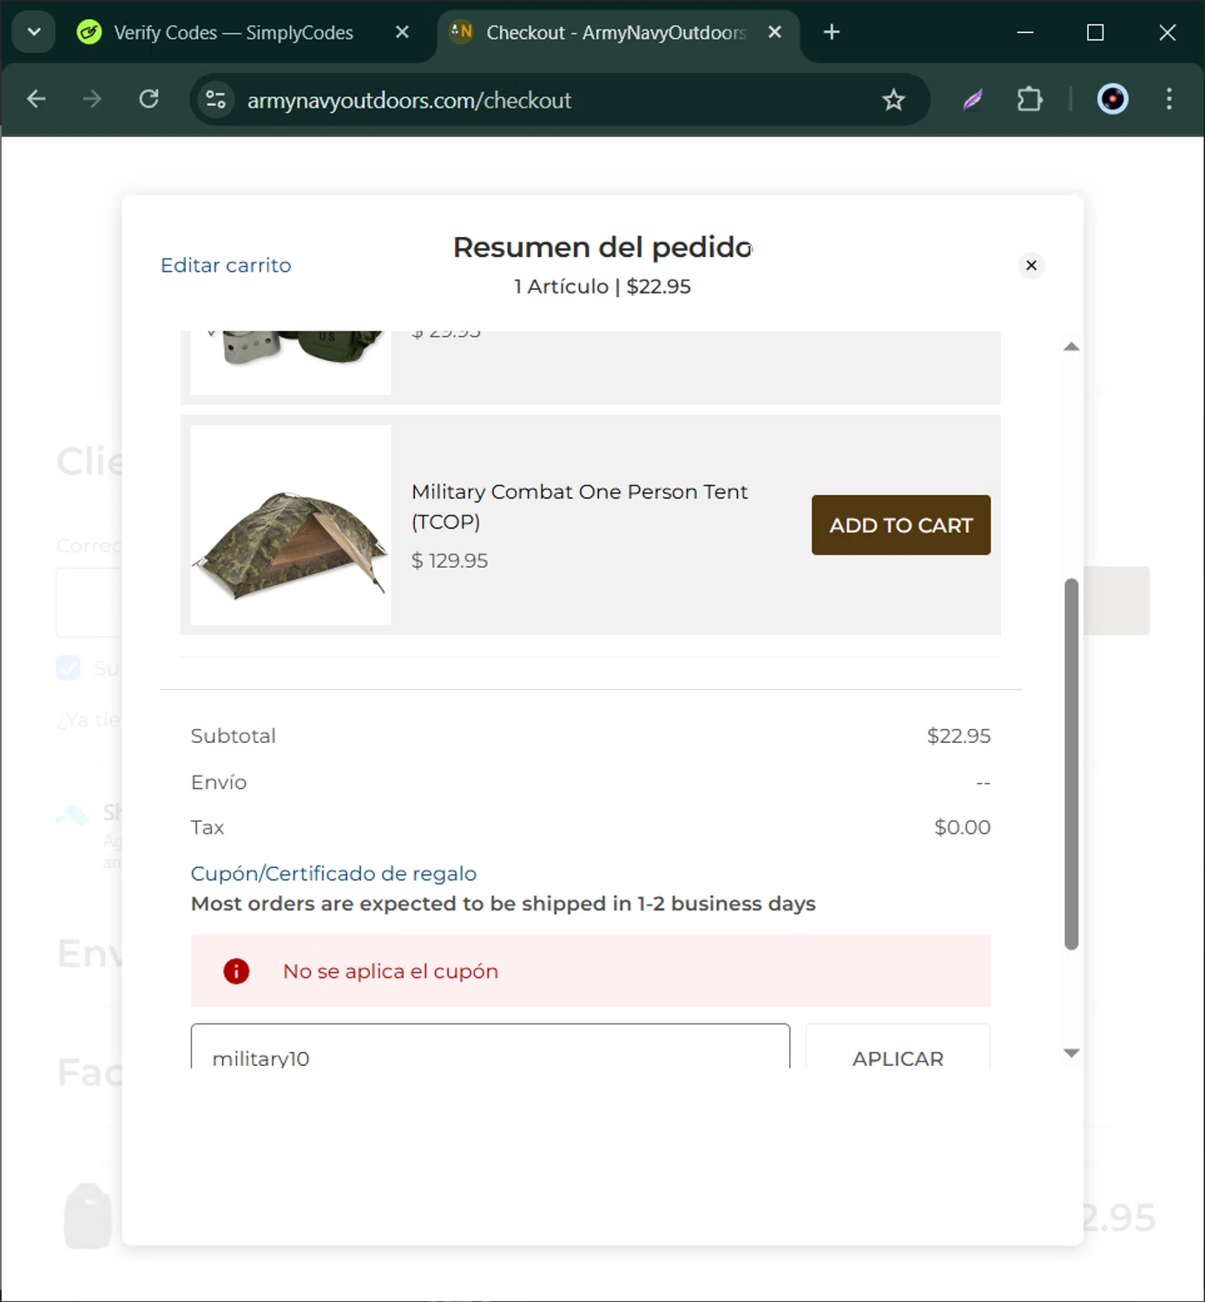Open the Extensions puzzle menu
Viewport: 1205px width, 1302px height.
tap(1030, 100)
